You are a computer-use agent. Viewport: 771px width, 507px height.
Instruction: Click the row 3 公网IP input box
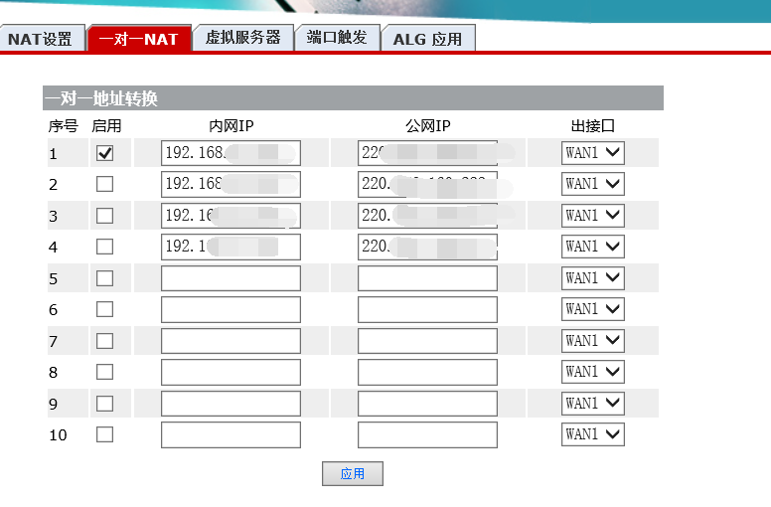tap(427, 216)
